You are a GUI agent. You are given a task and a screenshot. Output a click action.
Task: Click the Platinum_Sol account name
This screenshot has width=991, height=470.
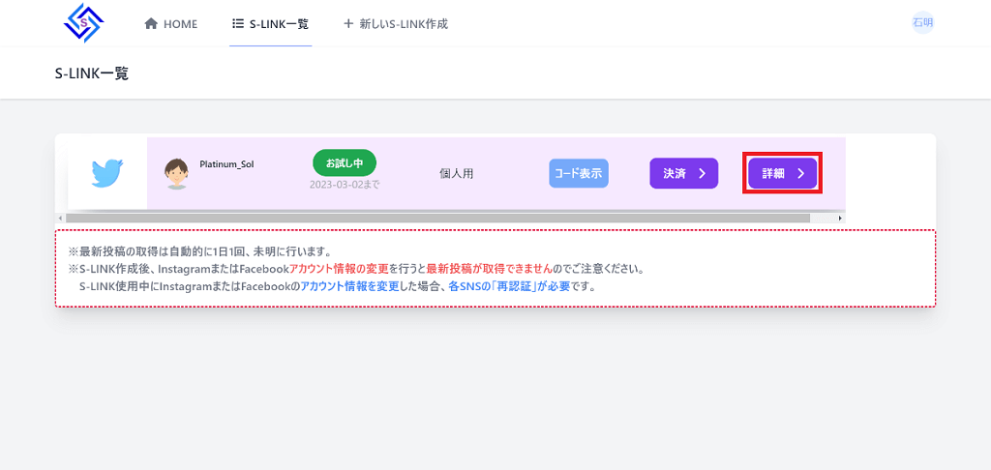coord(226,165)
